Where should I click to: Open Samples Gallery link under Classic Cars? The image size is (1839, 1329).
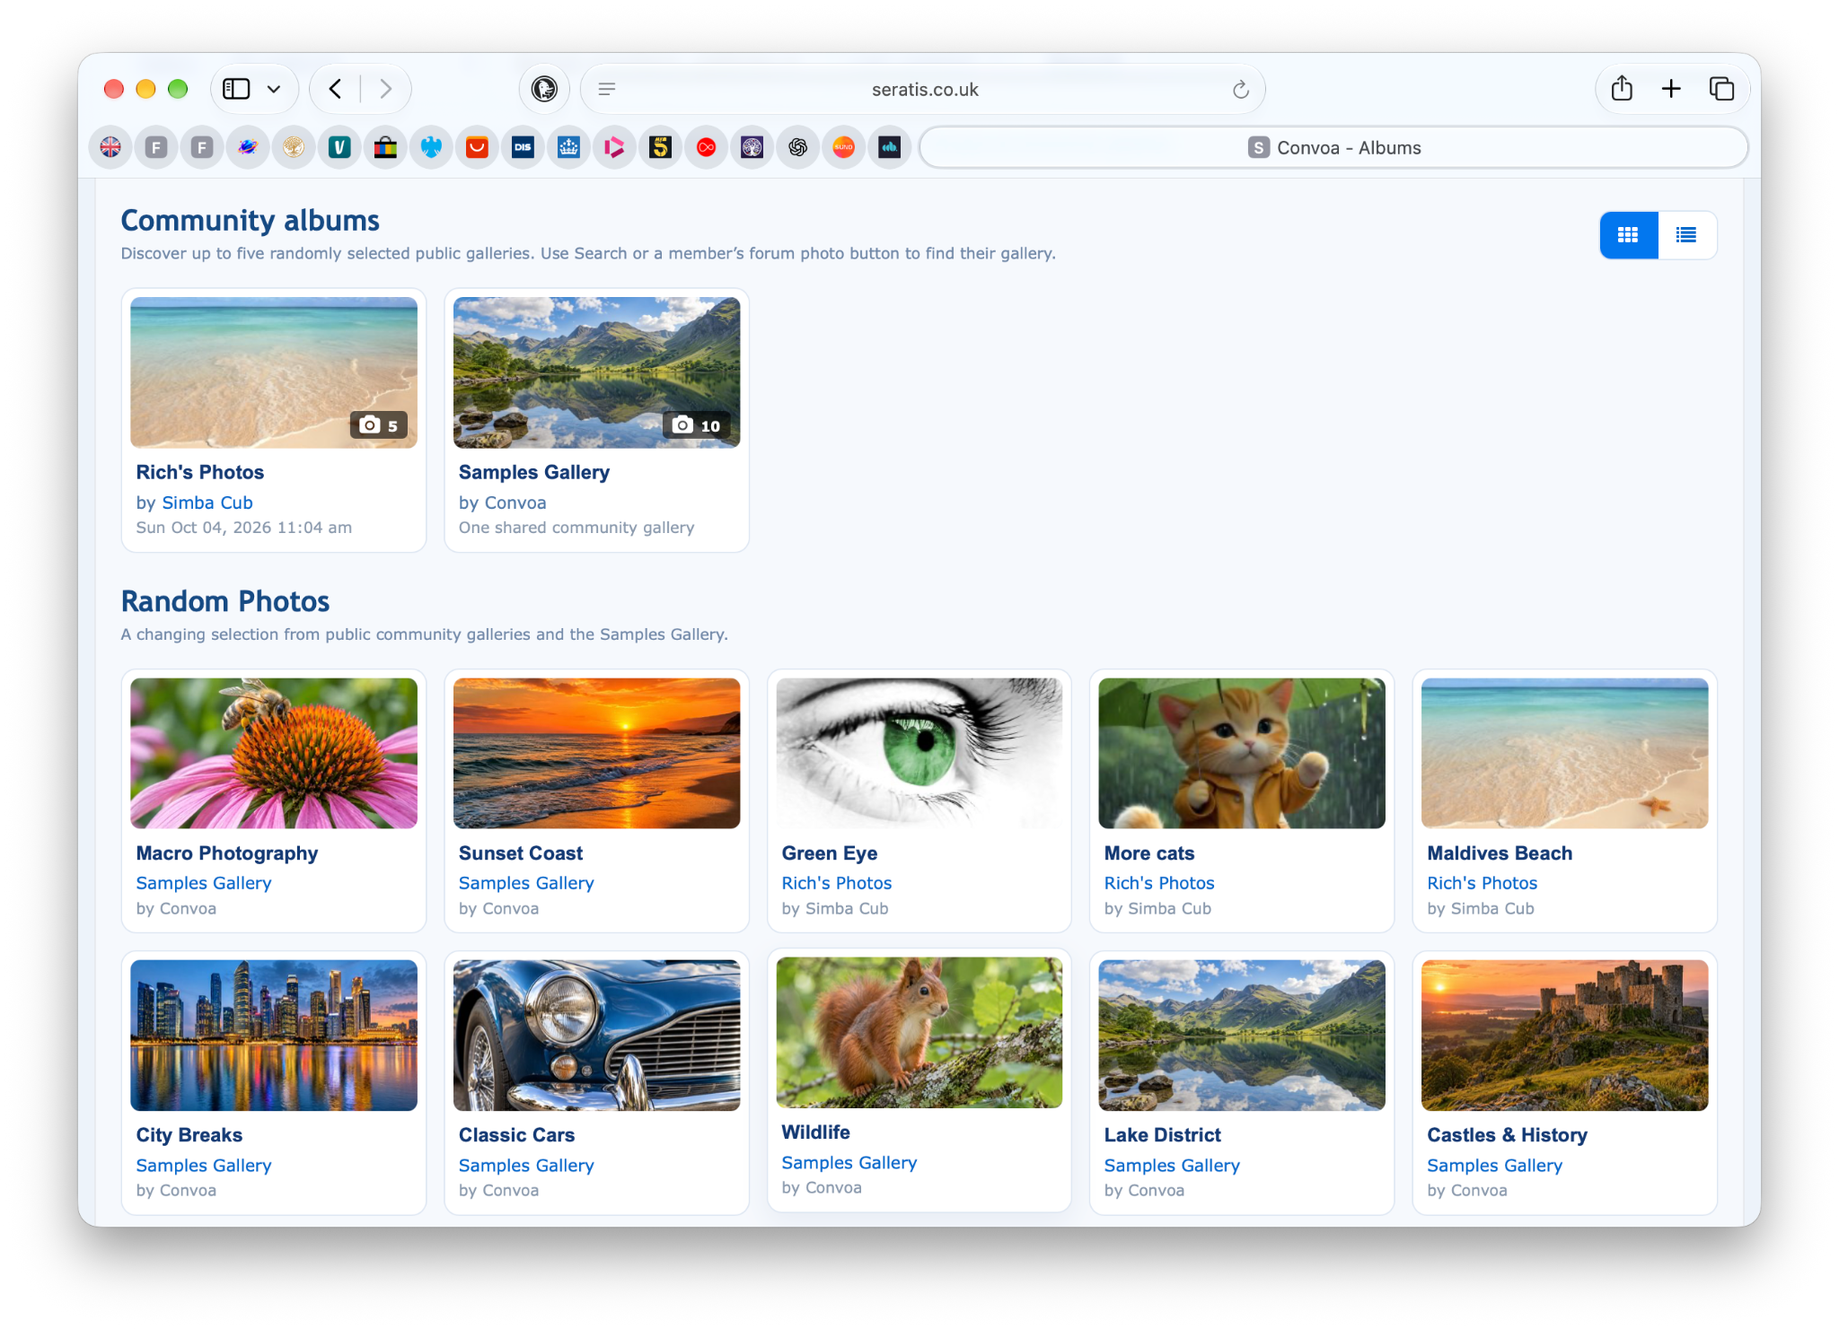(x=526, y=1165)
